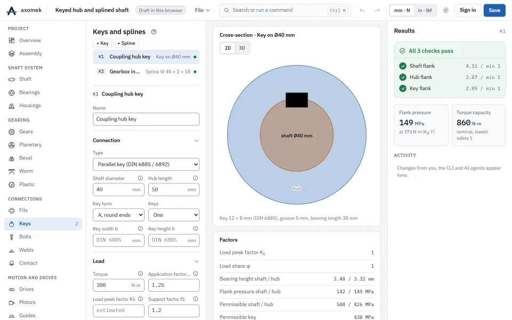The width and height of the screenshot is (512, 320).
Task: Open the Key form dropdown
Action: click(x=118, y=215)
